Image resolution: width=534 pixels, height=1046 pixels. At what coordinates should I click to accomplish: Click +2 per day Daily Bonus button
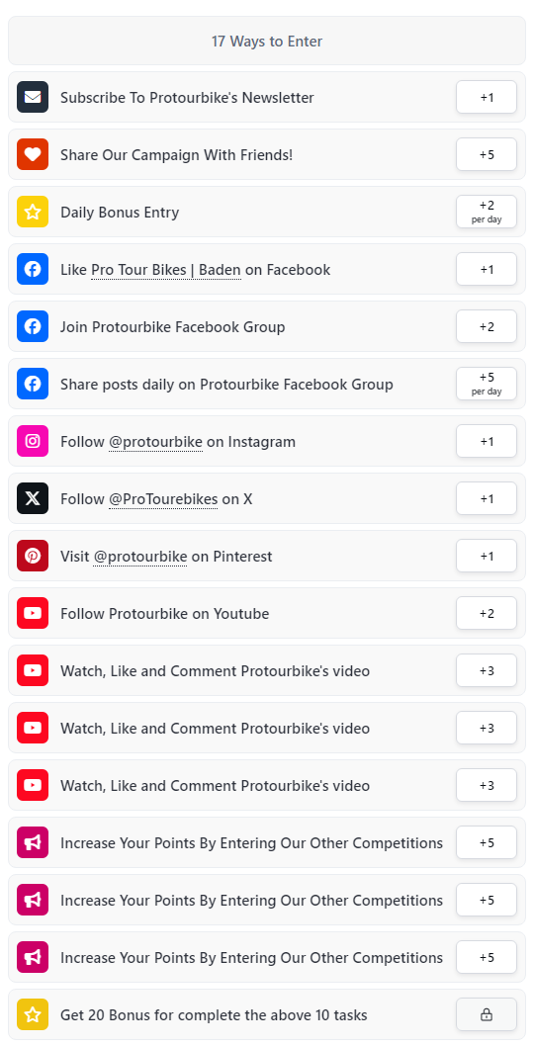tap(487, 213)
